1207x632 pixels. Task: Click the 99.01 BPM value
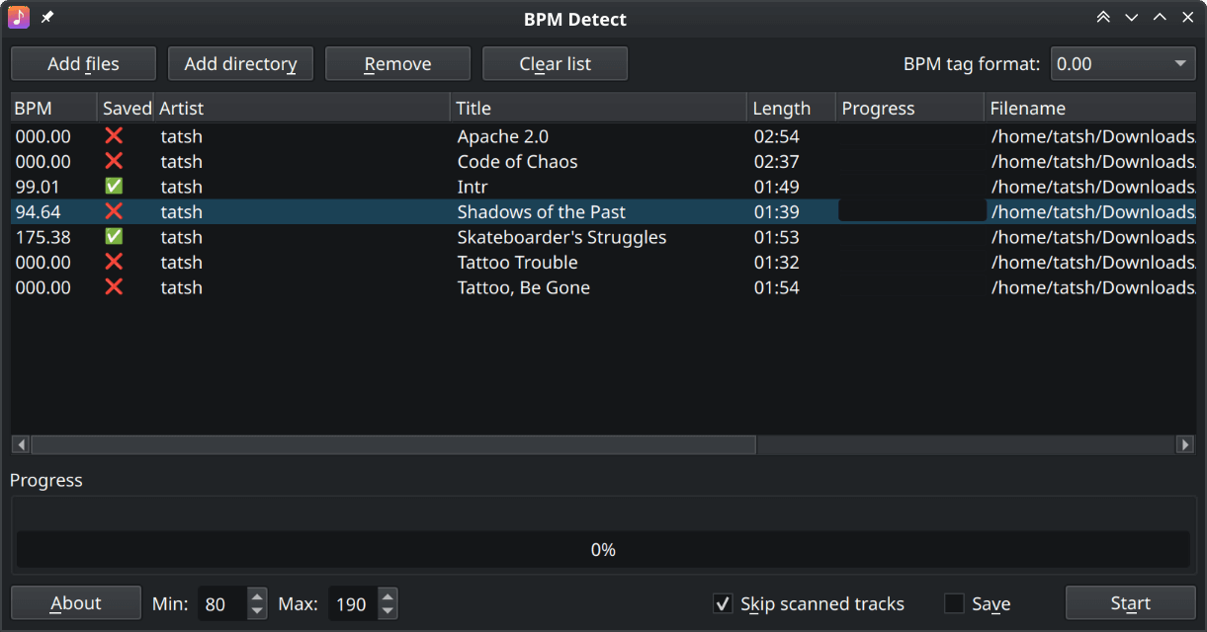click(40, 187)
